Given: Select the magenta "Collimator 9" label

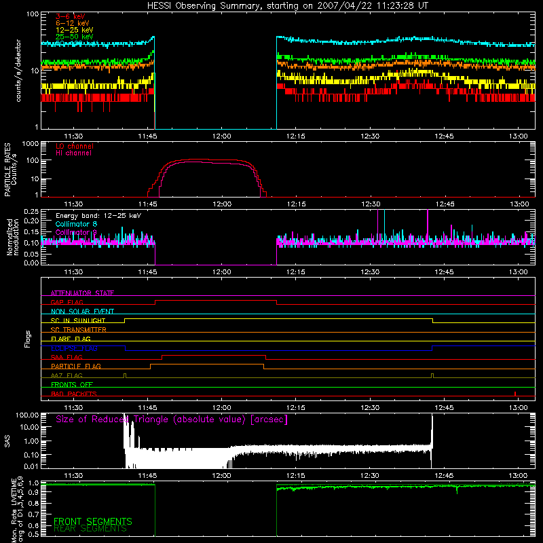Looking at the screenshot, I should (x=76, y=232).
